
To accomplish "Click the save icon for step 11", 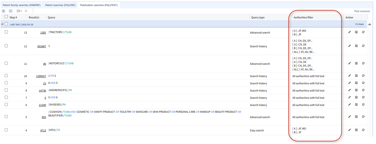I will pos(356,64).
